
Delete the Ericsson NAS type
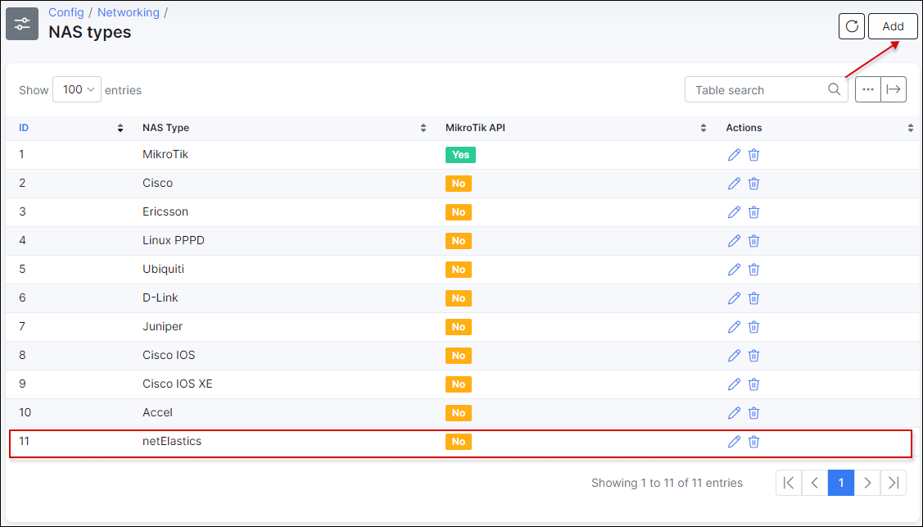pyautogui.click(x=753, y=212)
